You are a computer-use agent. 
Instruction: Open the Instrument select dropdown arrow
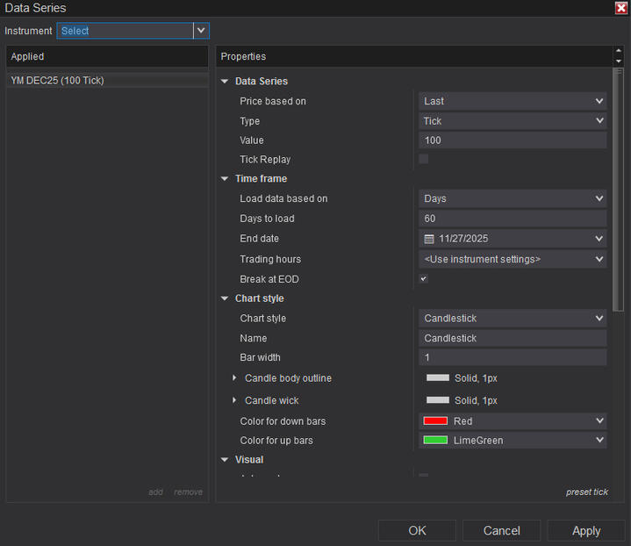pyautogui.click(x=202, y=31)
